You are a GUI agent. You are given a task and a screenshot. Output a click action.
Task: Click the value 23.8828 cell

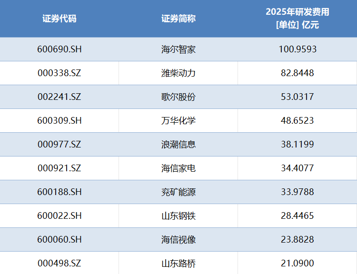(297, 239)
